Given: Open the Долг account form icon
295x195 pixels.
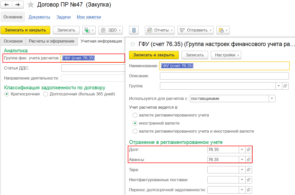Looking at the screenshot, I should (249, 149).
